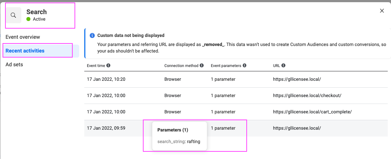Viewport: 391px width, 159px height.
Task: Click the search_string rafting parameter popup
Action: (179, 136)
